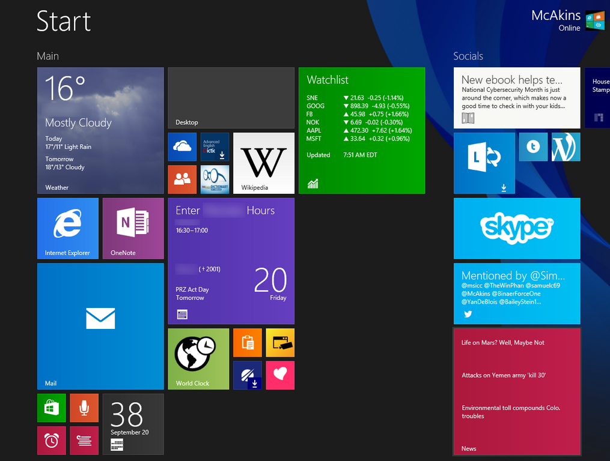Open the pink heart health tile
610x461 pixels.
280,375
